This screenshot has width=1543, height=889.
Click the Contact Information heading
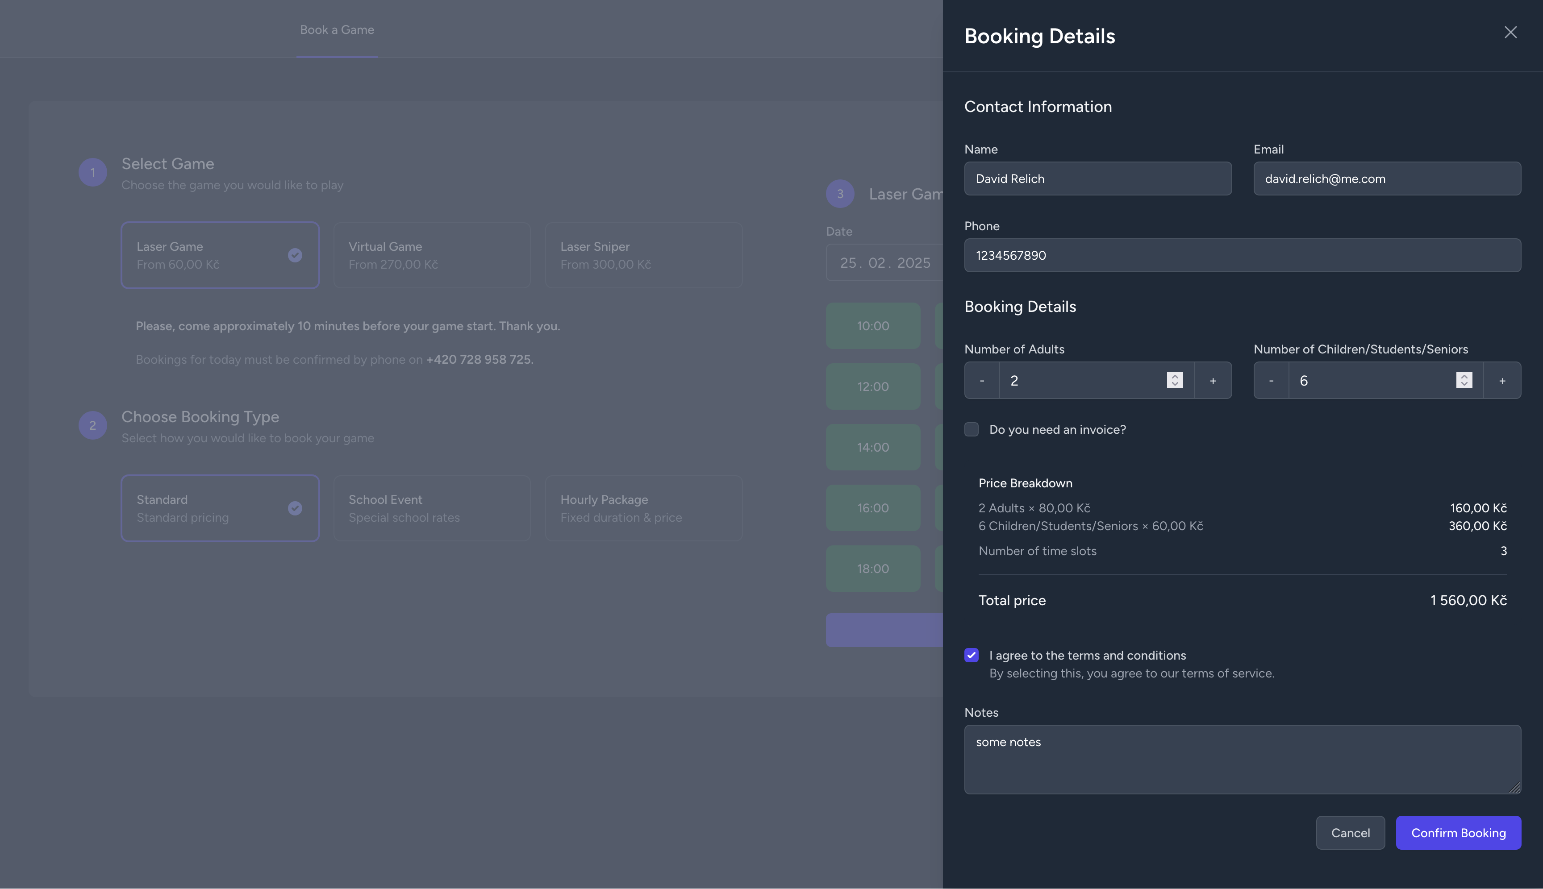click(x=1038, y=106)
